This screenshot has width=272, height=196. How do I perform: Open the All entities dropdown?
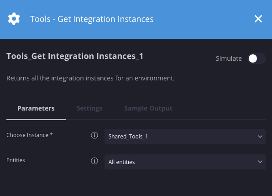185,162
